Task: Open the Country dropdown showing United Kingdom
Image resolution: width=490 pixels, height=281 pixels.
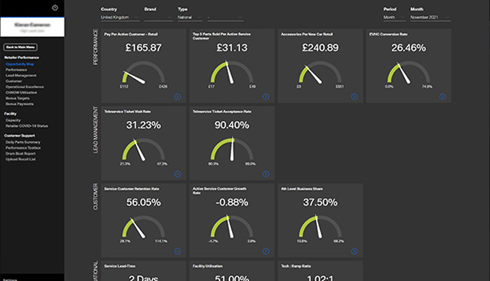Action: pyautogui.click(x=120, y=18)
